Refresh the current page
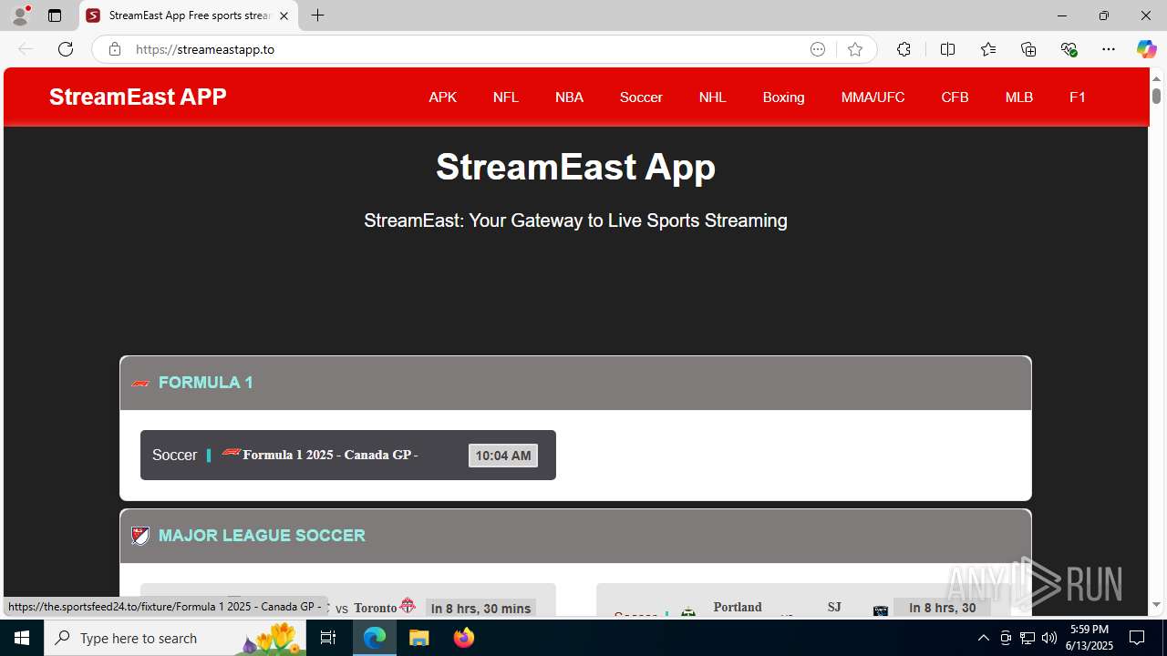Screen dimensions: 1167x656 66,49
